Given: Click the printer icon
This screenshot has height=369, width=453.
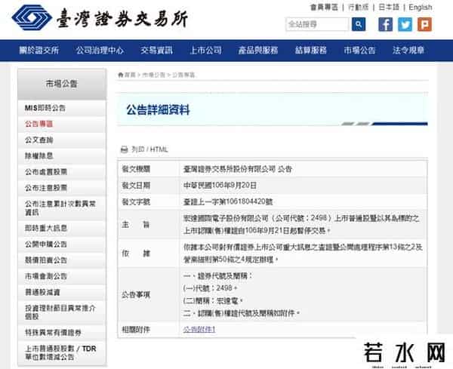Looking at the screenshot, I should 124,149.
